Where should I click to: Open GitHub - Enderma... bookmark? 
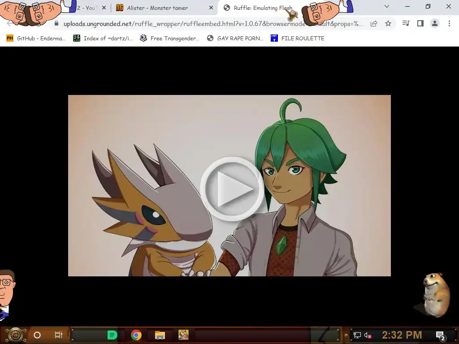point(36,39)
